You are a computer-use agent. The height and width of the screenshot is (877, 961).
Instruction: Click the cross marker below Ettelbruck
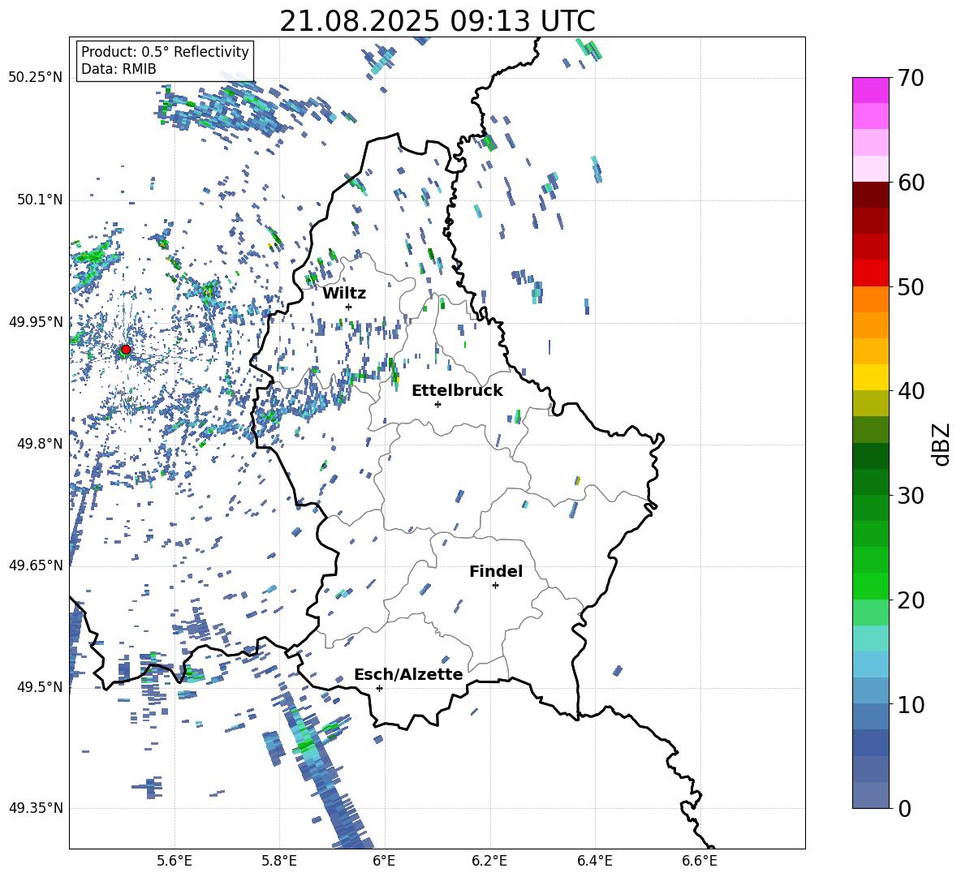(x=437, y=404)
